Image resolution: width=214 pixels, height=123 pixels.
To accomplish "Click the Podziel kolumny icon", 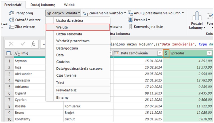I will [x=197, y=16].
